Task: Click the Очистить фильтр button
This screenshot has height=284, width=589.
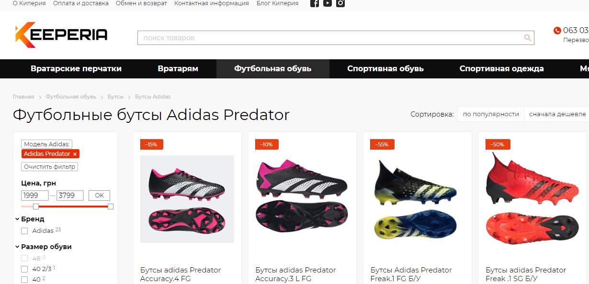Action: (x=50, y=167)
